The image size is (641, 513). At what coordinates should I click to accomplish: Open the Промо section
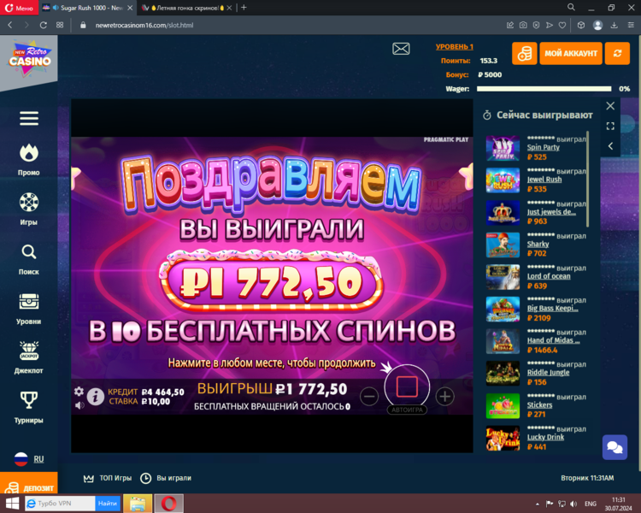pyautogui.click(x=28, y=160)
